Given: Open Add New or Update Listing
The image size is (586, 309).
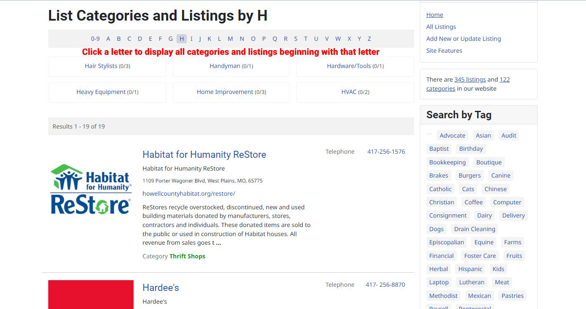Looking at the screenshot, I should coord(464,39).
